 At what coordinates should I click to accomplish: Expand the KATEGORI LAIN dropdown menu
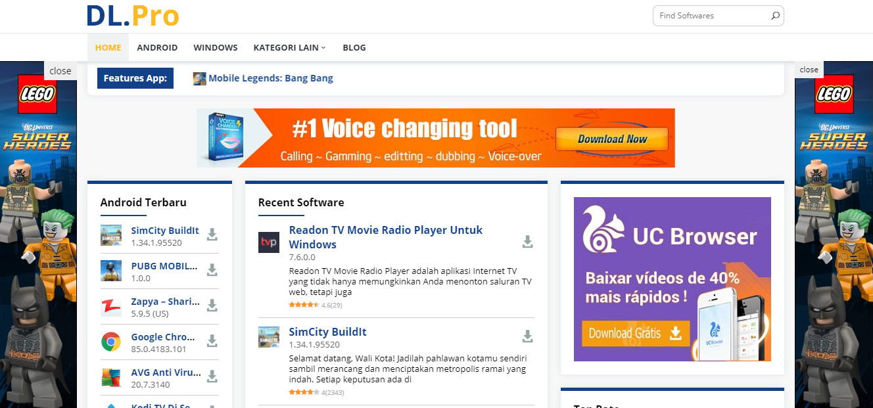pyautogui.click(x=290, y=47)
